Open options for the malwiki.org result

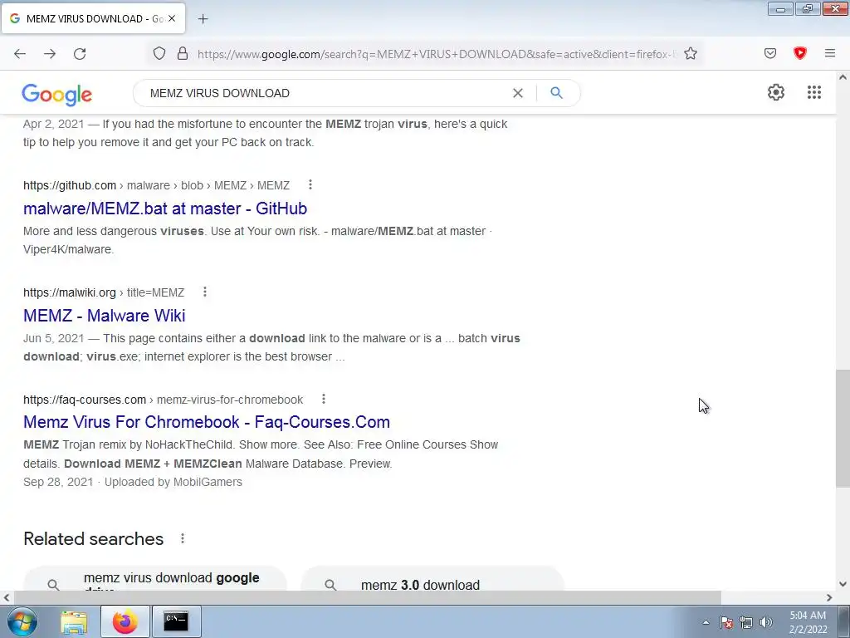coord(205,292)
